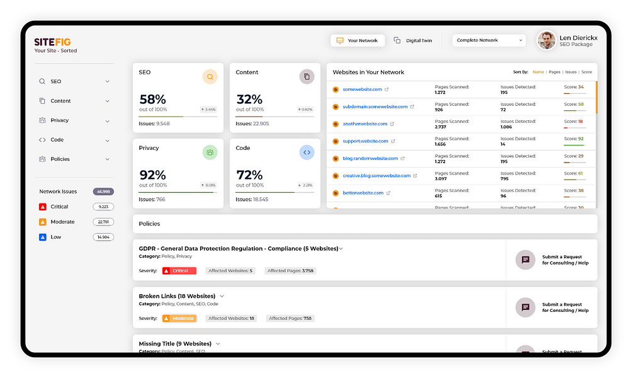Screen dimensions: 632x378
Task: Open subdomain.somewebsite.com link
Action: pyautogui.click(x=375, y=106)
